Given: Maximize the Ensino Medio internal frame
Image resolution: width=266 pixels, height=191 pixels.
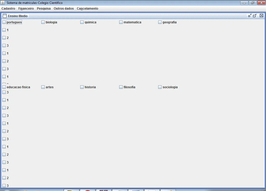Looking at the screenshot, I should 255,16.
